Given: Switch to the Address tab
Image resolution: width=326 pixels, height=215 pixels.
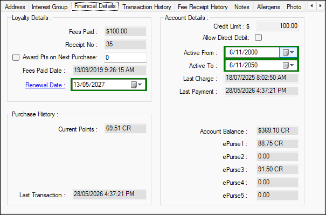Looking at the screenshot, I should pos(15,7).
